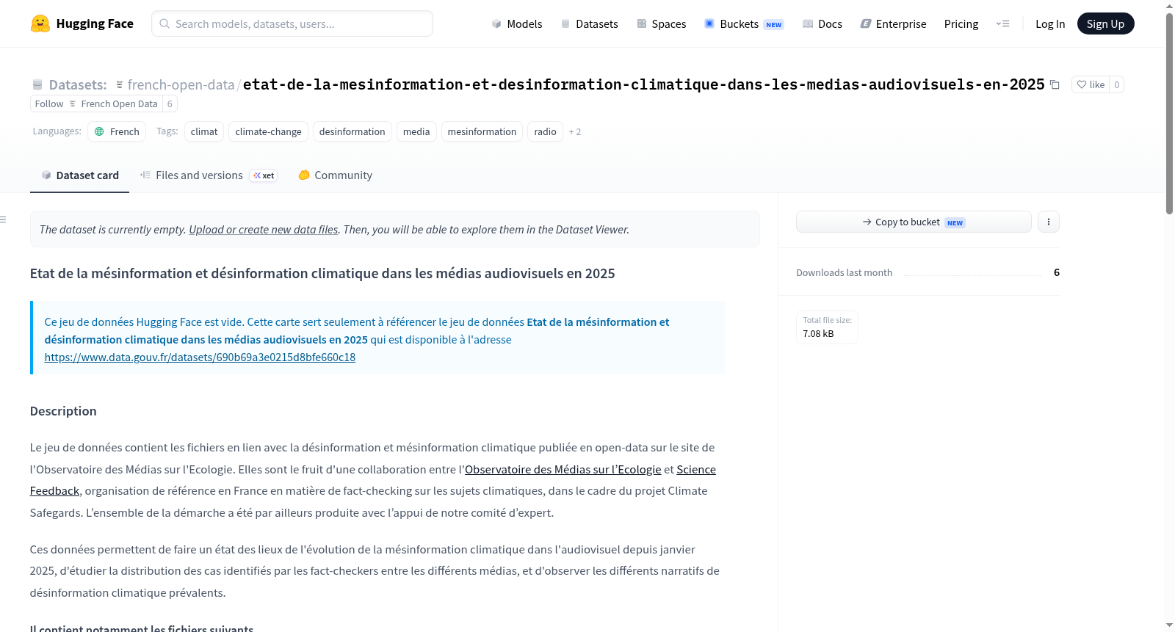Screen dimensions: 1175x632
Task: Copy dataset name with the copy icon
Action: [x=1055, y=84]
